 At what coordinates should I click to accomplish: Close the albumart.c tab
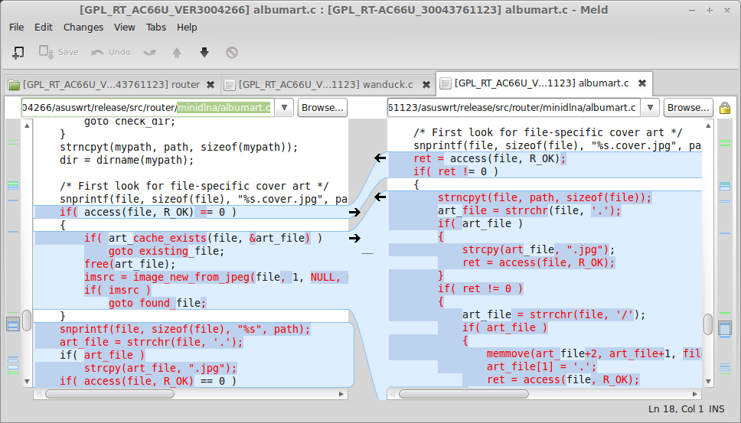pyautogui.click(x=642, y=83)
